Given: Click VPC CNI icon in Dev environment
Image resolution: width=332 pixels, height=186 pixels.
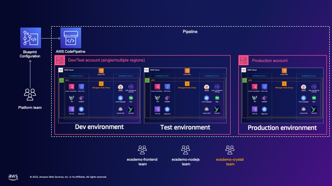Looking at the screenshot, I should (x=71, y=109).
